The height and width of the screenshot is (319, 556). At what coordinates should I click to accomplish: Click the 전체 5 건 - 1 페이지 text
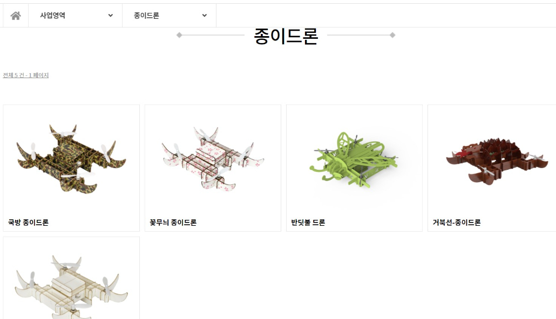[x=25, y=75]
